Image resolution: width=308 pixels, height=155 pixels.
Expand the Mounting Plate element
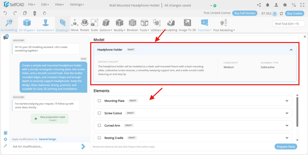click(x=287, y=101)
